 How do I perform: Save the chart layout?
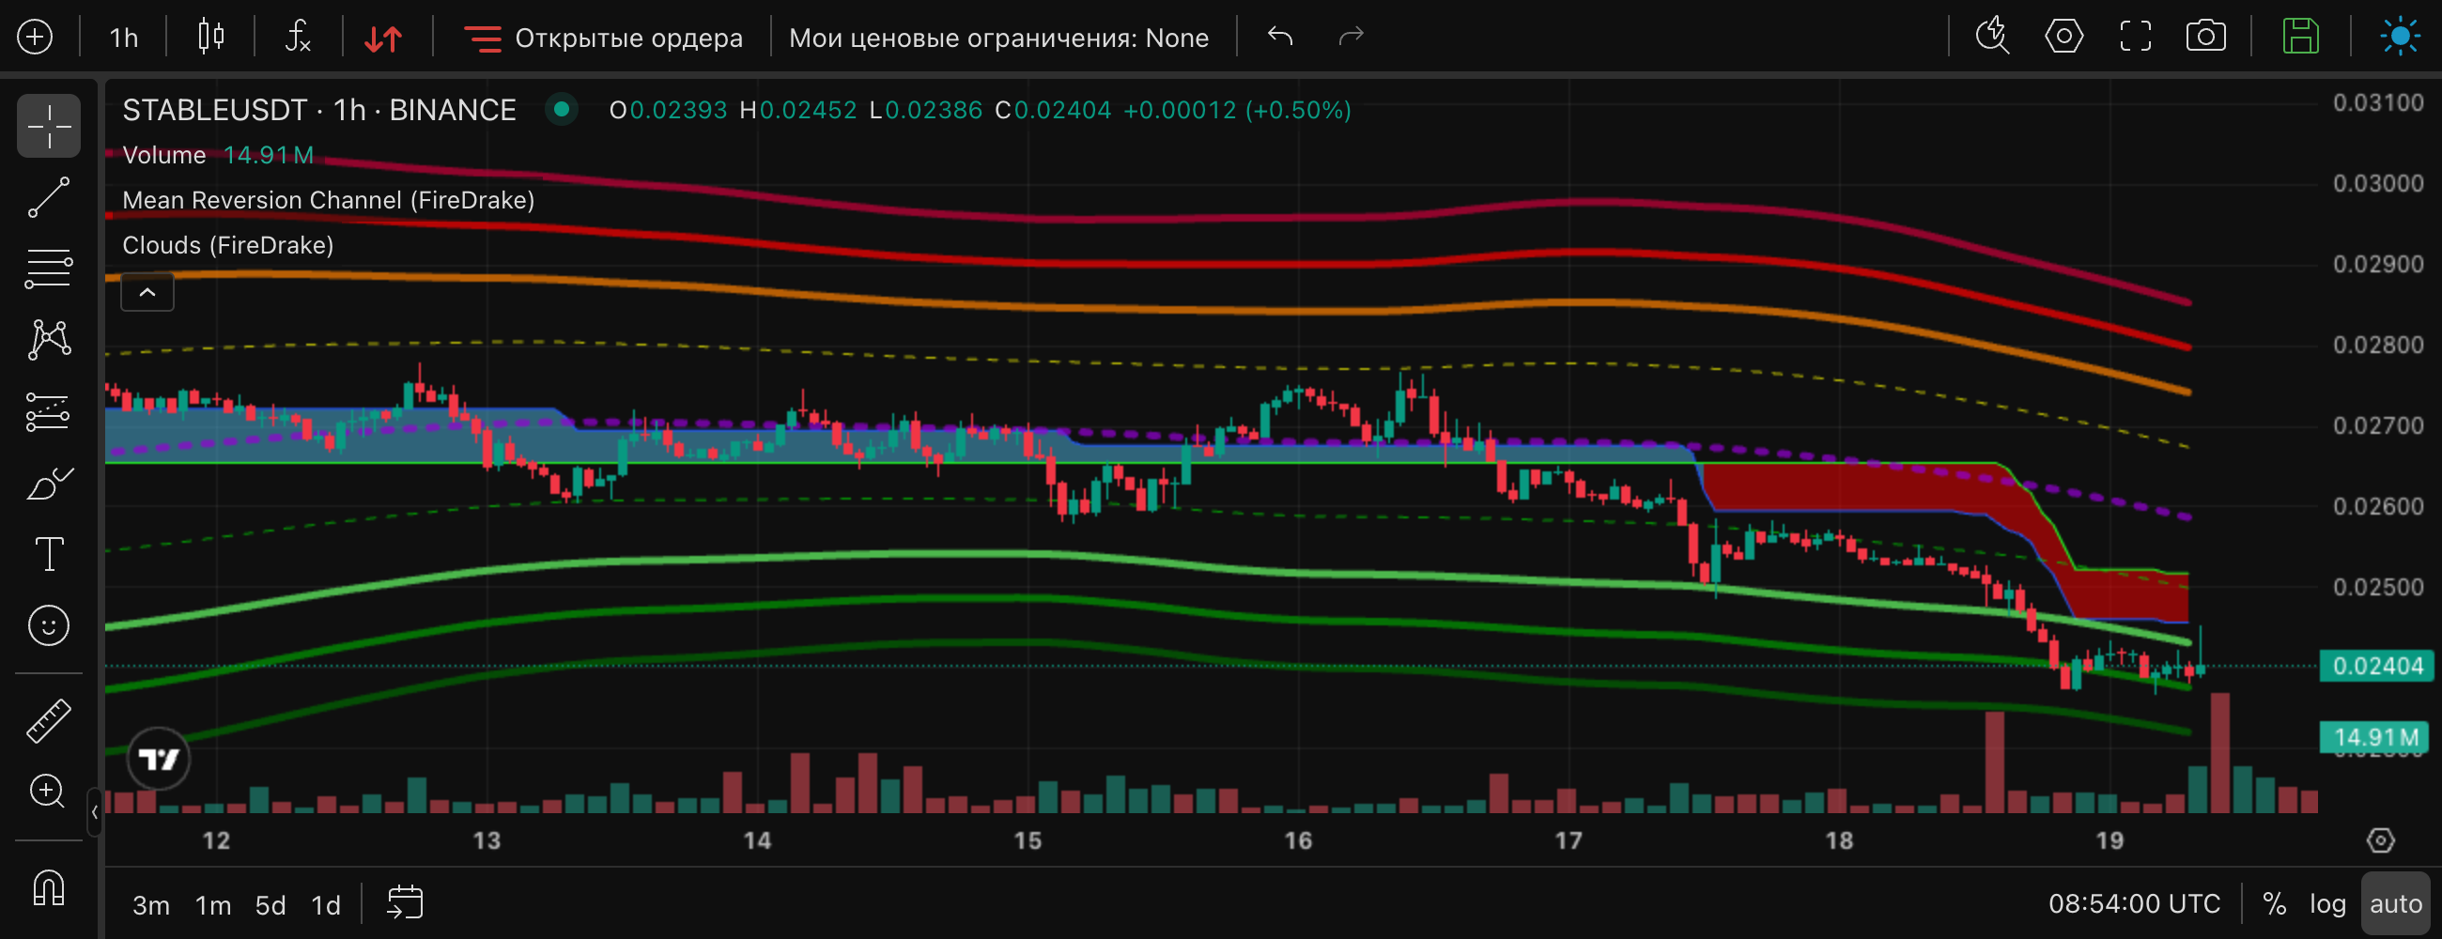point(2300,36)
